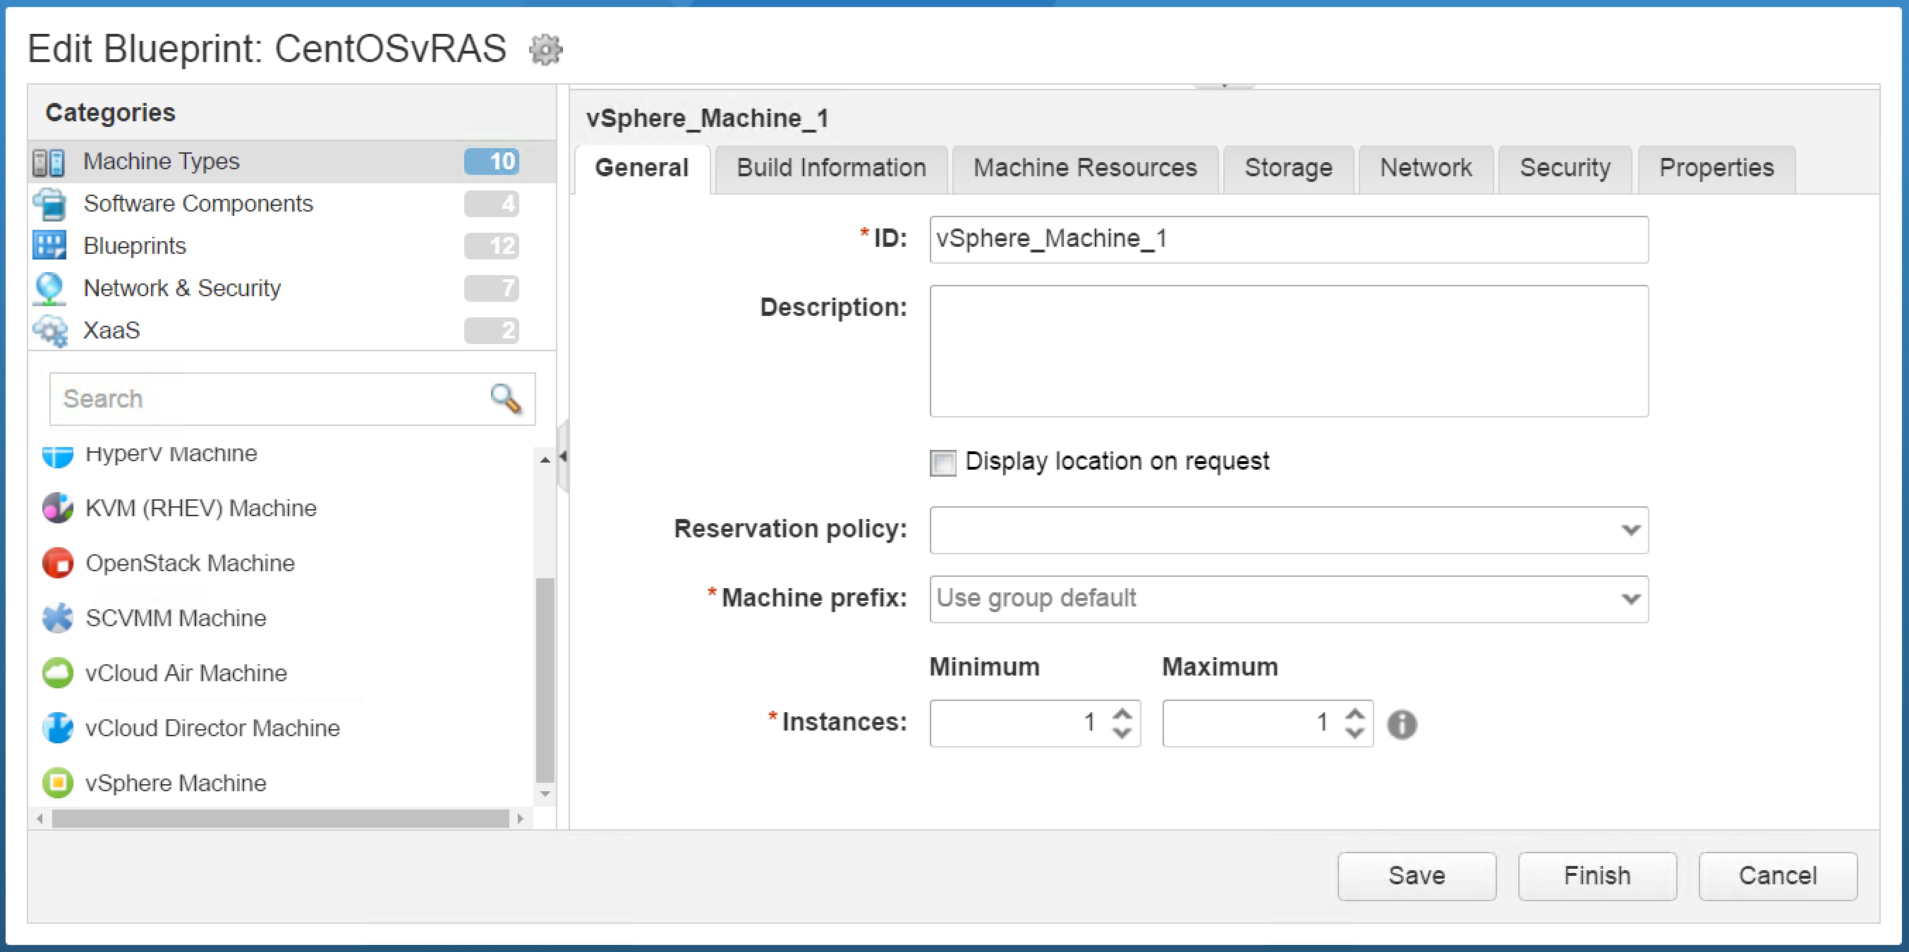Click the machine list scroll down arrow
1909x952 pixels.
point(545,794)
